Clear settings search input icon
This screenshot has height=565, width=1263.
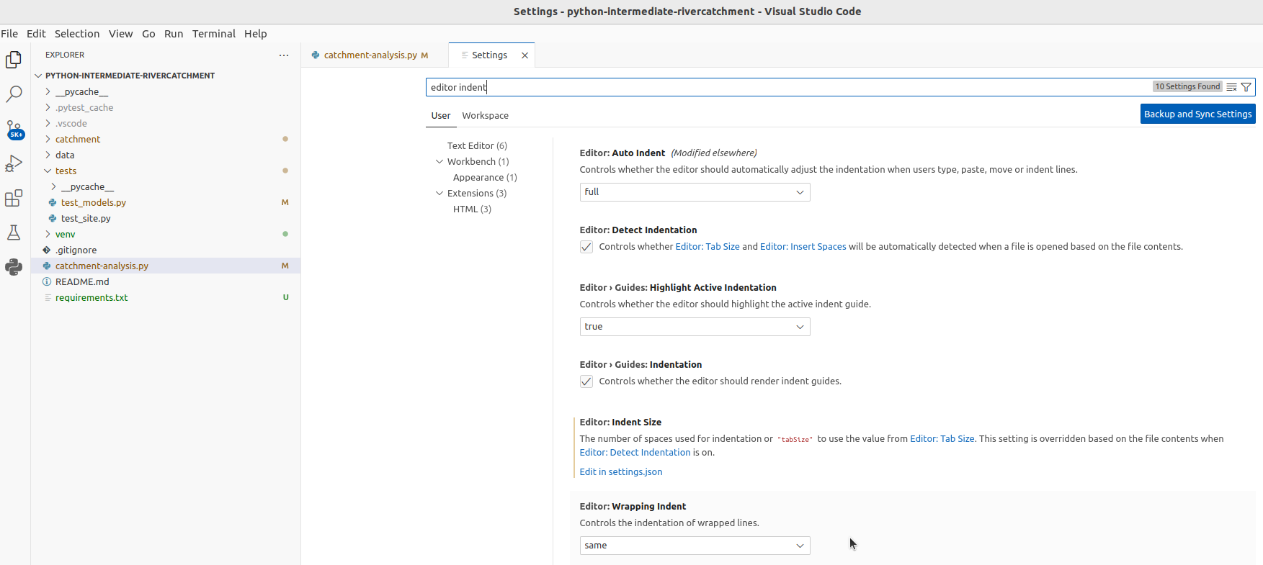click(1232, 87)
